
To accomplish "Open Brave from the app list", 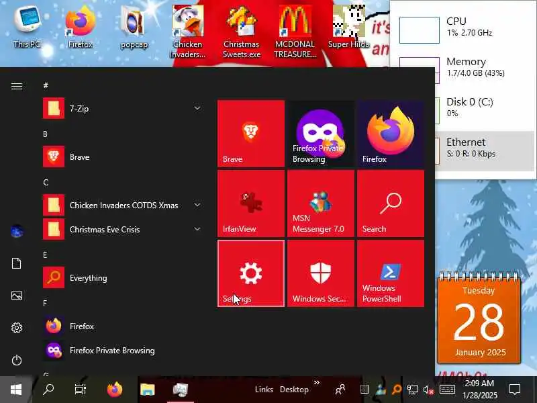I will (124, 156).
